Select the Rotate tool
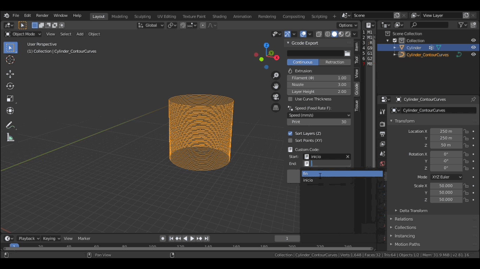Screen dimensions: 480x269 (10, 86)
